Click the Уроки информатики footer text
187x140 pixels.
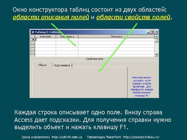pyautogui.click(x=36, y=137)
